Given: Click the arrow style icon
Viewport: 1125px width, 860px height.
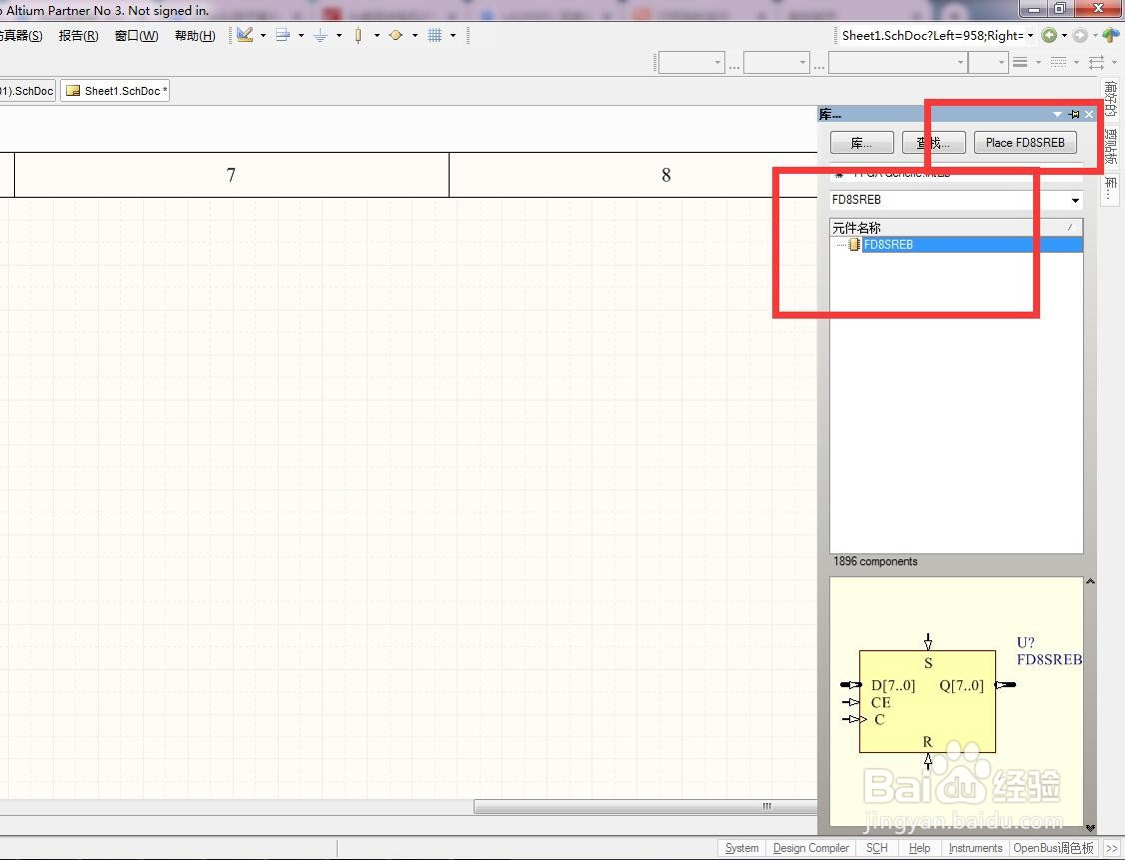Looking at the screenshot, I should coord(1096,62).
